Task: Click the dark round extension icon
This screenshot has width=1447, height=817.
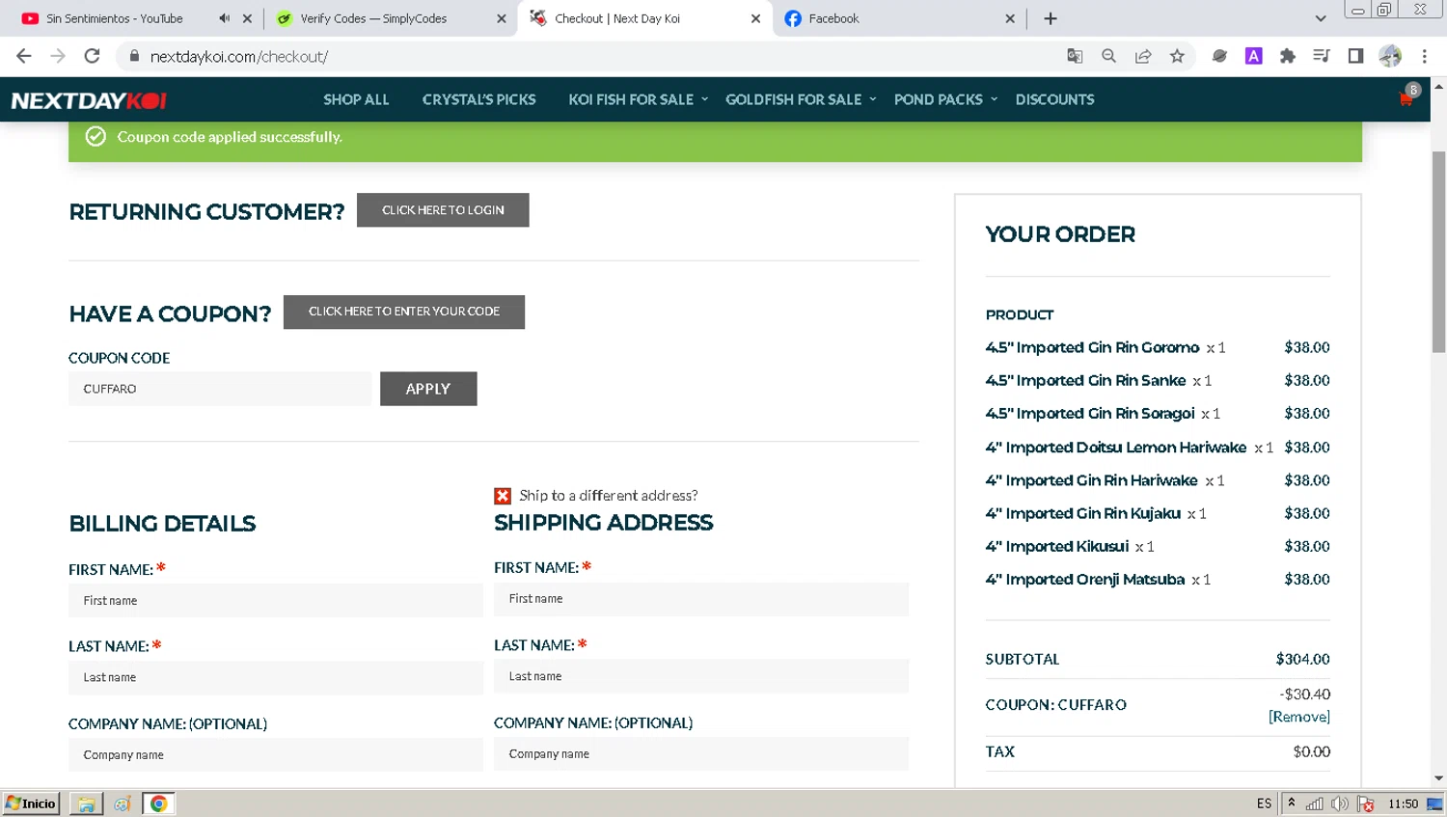Action: 1219,56
